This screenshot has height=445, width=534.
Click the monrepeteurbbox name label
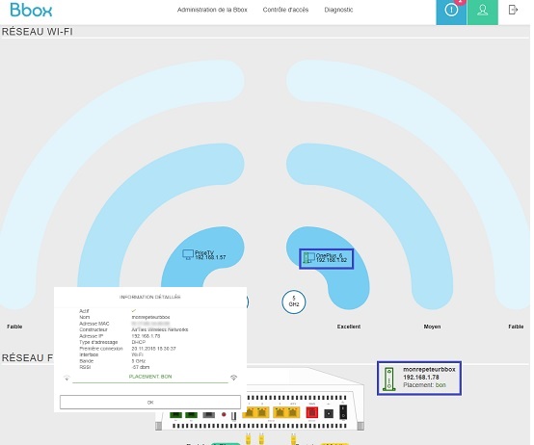pos(429,369)
